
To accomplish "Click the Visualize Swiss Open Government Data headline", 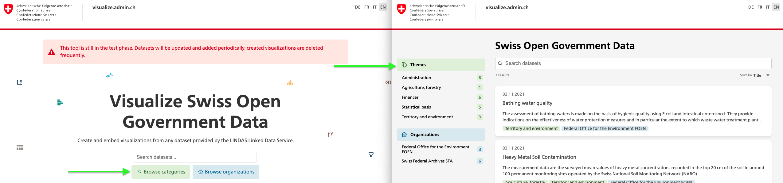I will [x=195, y=111].
